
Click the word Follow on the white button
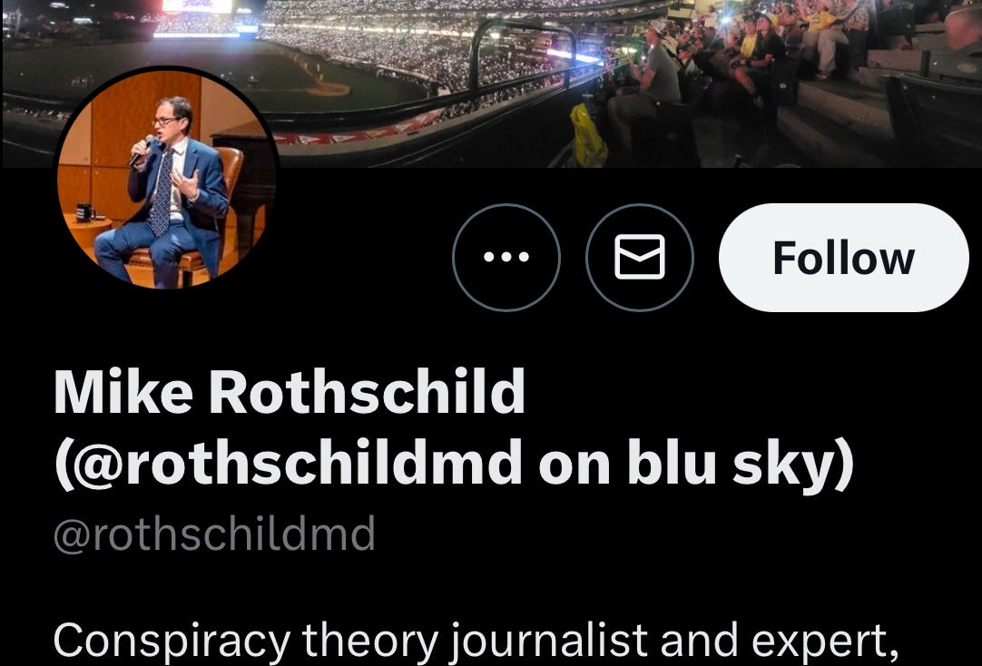click(843, 258)
